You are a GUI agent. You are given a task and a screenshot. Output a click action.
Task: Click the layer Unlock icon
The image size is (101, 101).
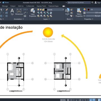48,16
